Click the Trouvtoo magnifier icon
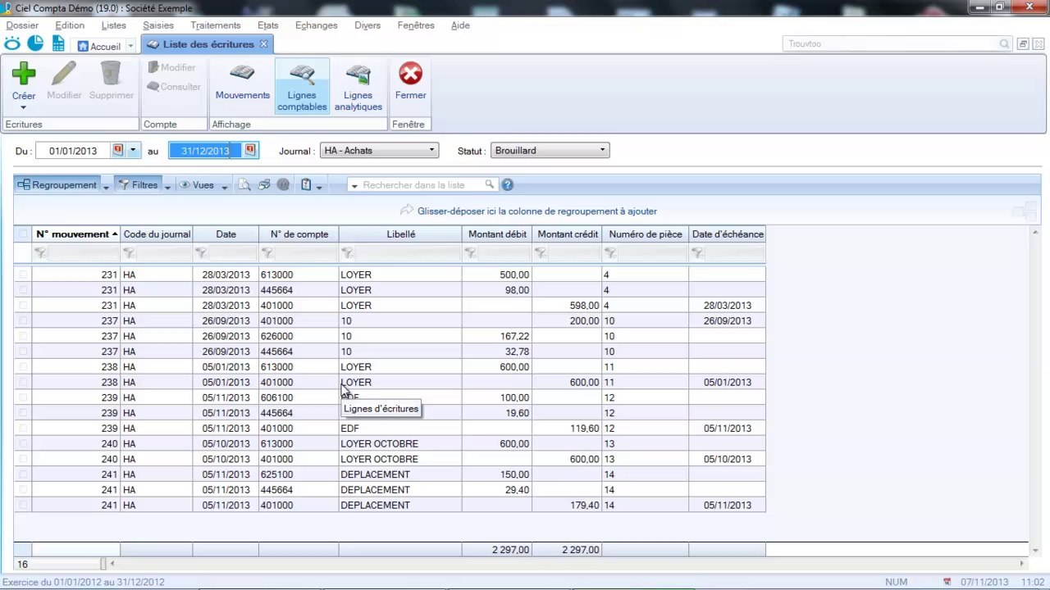Image resolution: width=1050 pixels, height=590 pixels. 1005,44
